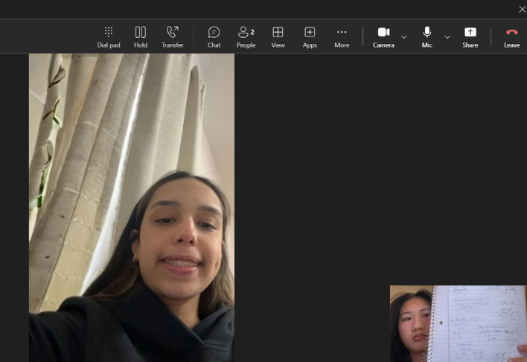
Task: Open the Apps menu in call toolbar
Action: [x=310, y=36]
